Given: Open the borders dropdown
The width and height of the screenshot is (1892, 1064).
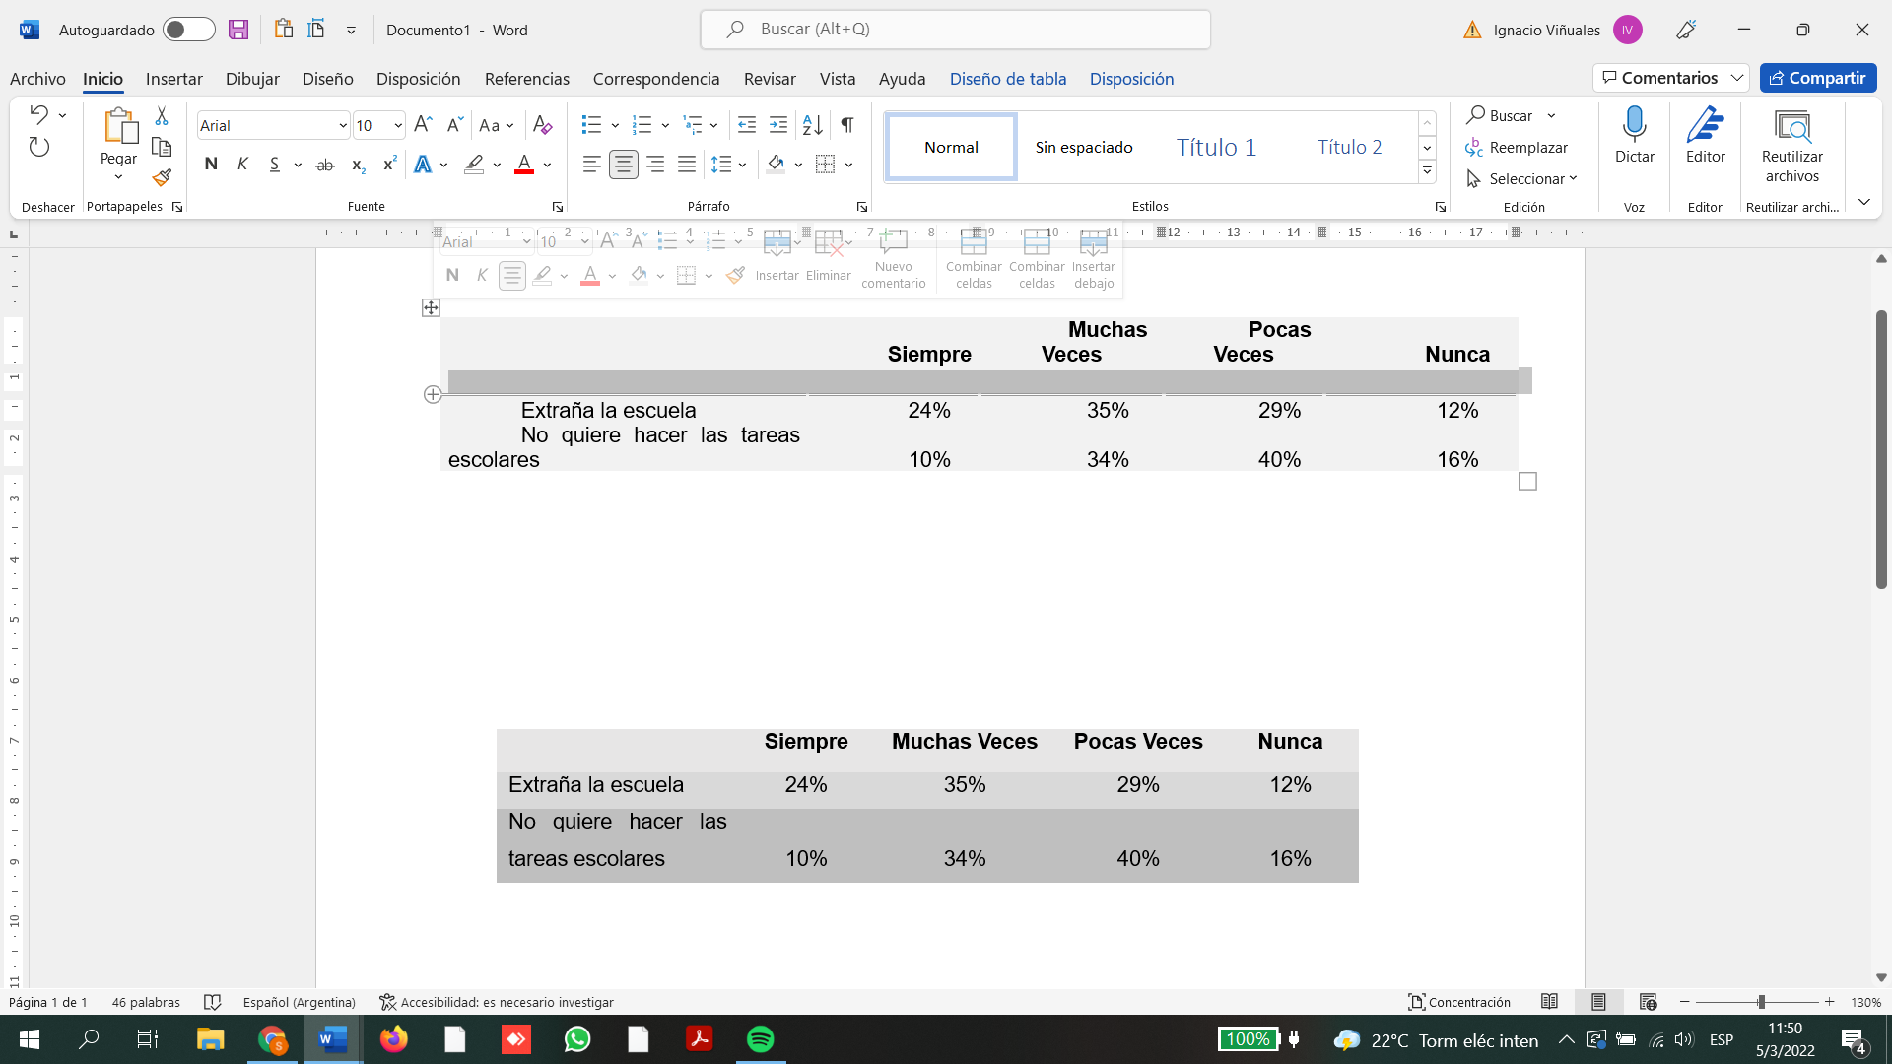Looking at the screenshot, I should click(849, 165).
